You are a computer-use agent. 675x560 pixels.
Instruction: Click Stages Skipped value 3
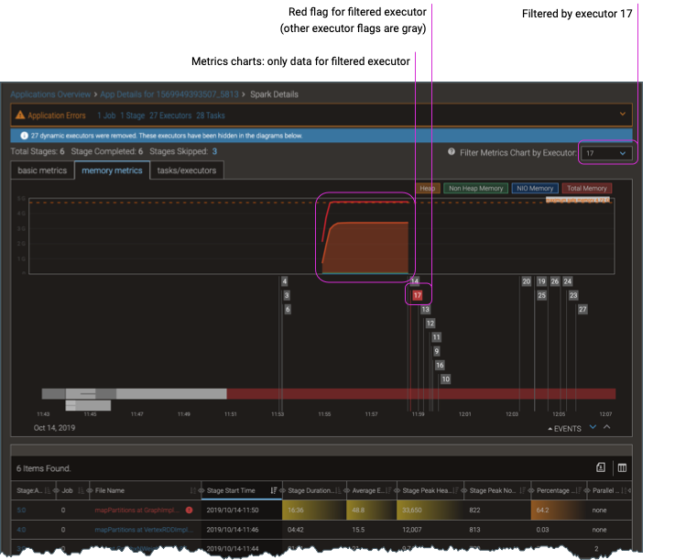click(x=214, y=151)
